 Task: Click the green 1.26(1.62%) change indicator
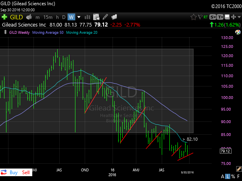[x=225, y=25]
